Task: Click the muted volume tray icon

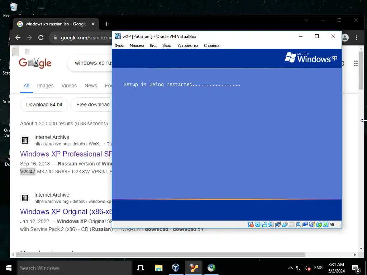Action: tap(308, 268)
